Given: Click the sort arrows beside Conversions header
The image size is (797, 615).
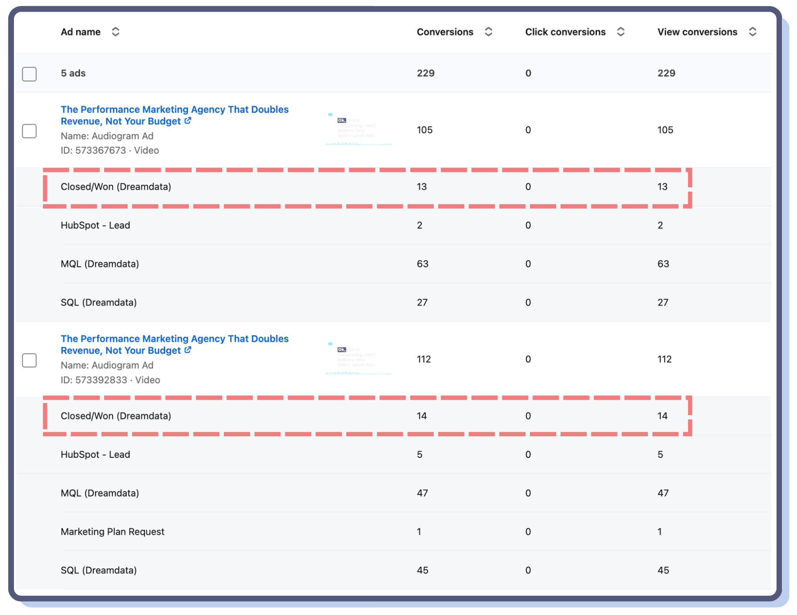Looking at the screenshot, I should click(x=489, y=32).
